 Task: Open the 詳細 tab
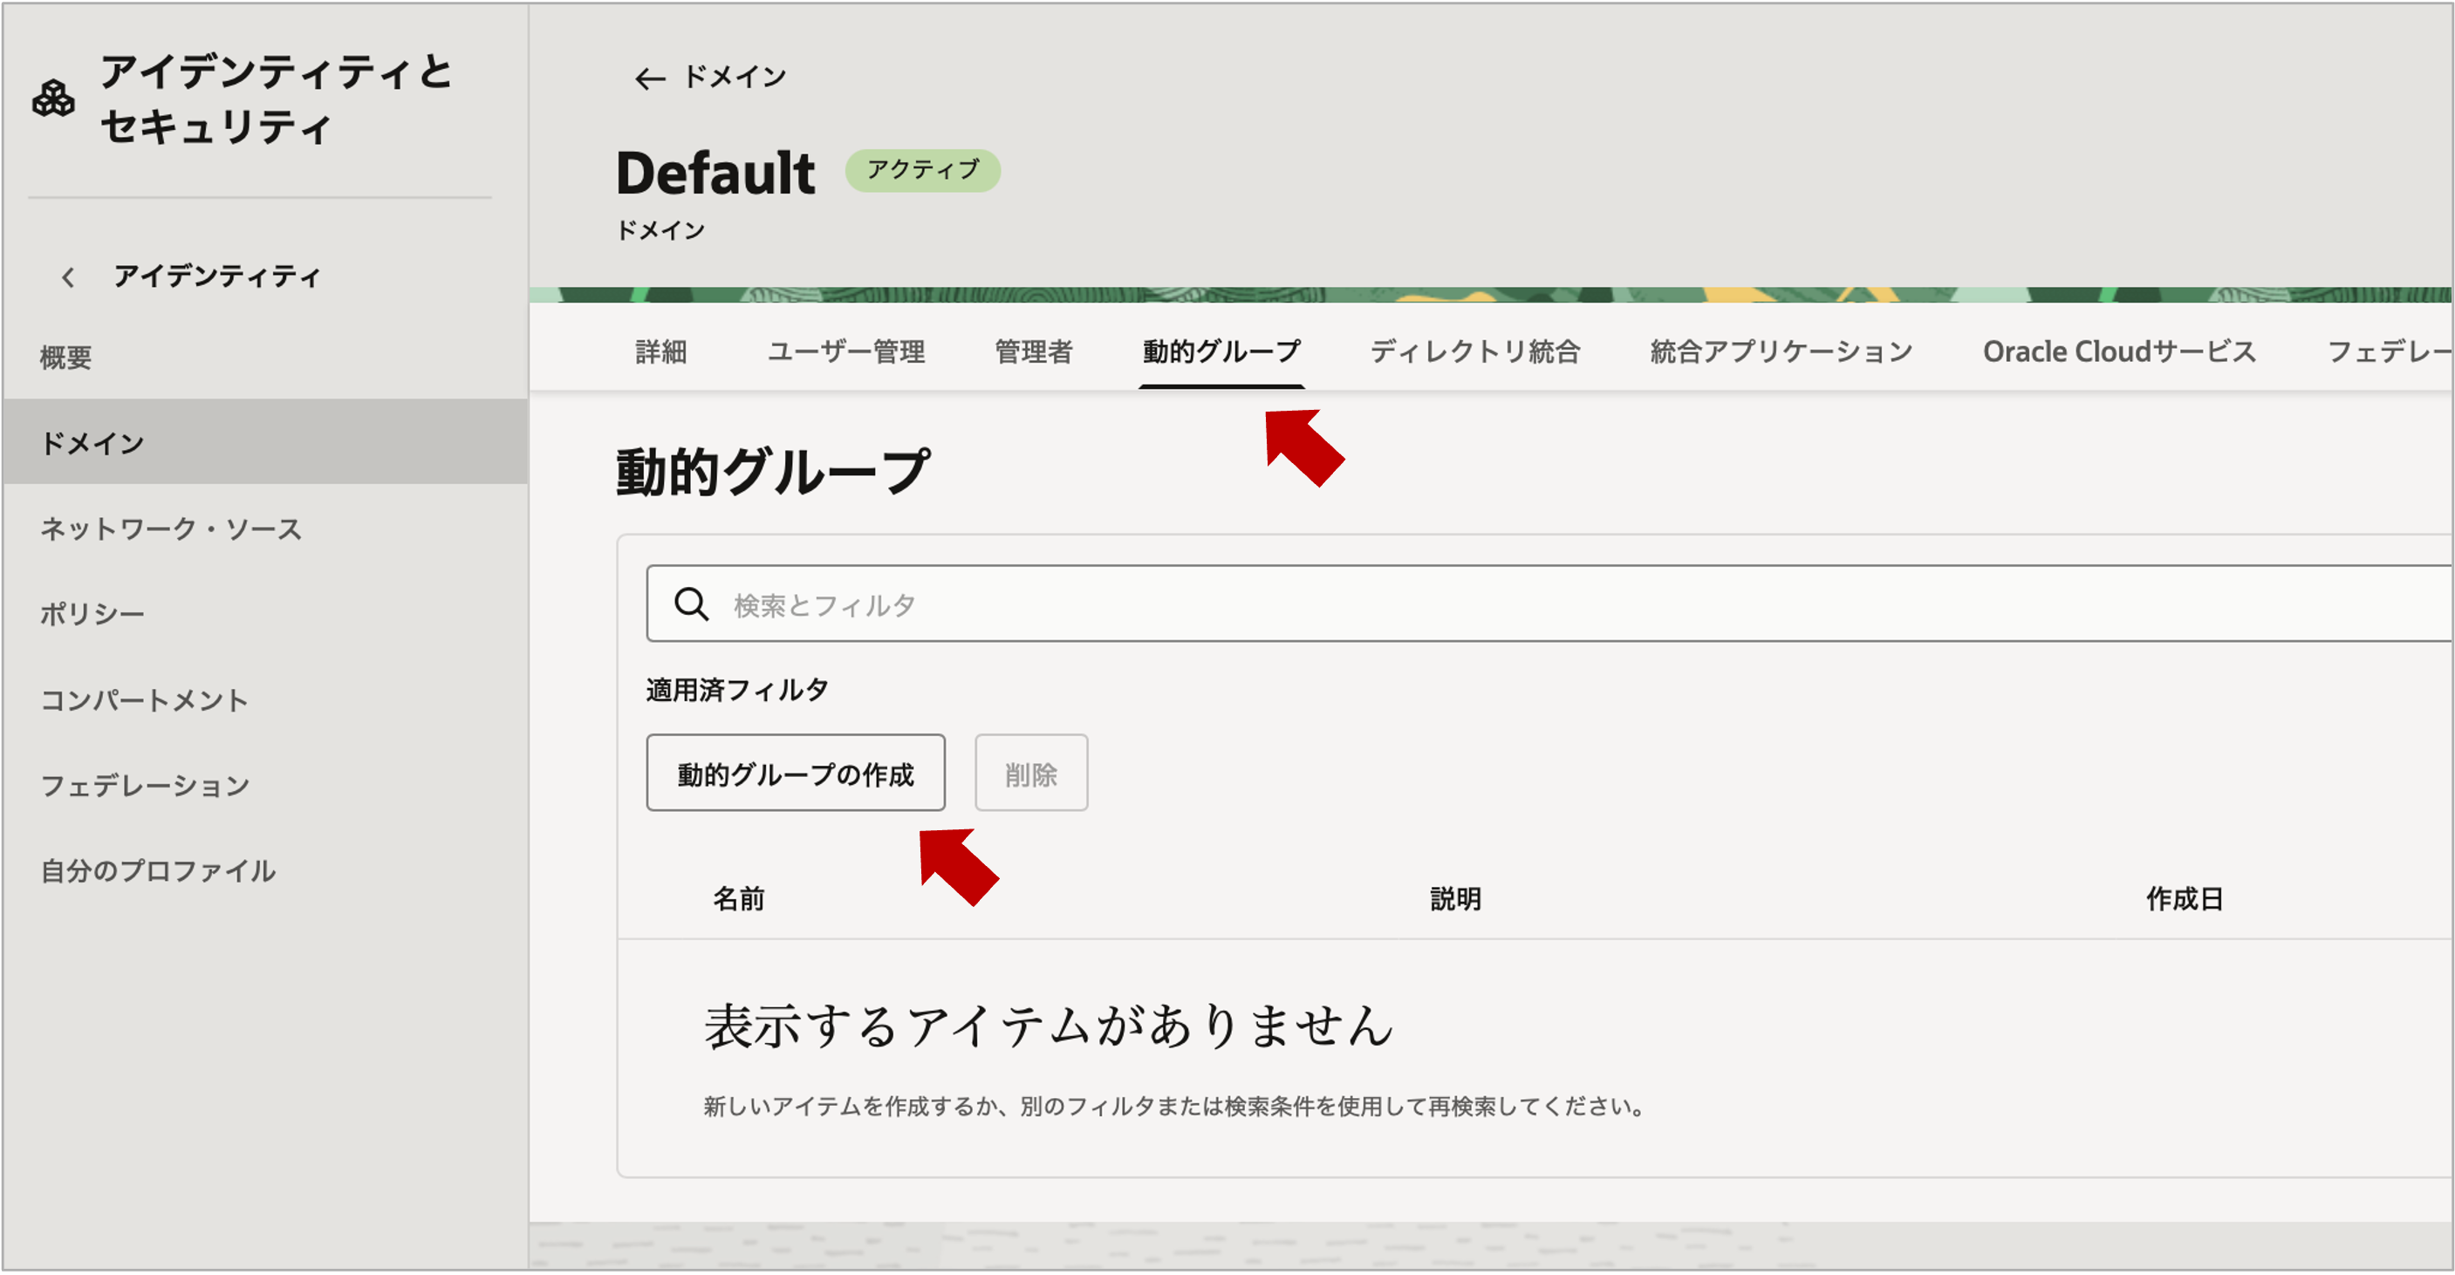point(660,351)
